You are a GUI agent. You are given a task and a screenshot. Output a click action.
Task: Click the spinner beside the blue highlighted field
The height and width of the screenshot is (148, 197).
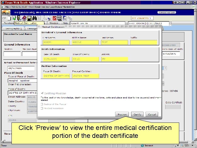[165, 68]
